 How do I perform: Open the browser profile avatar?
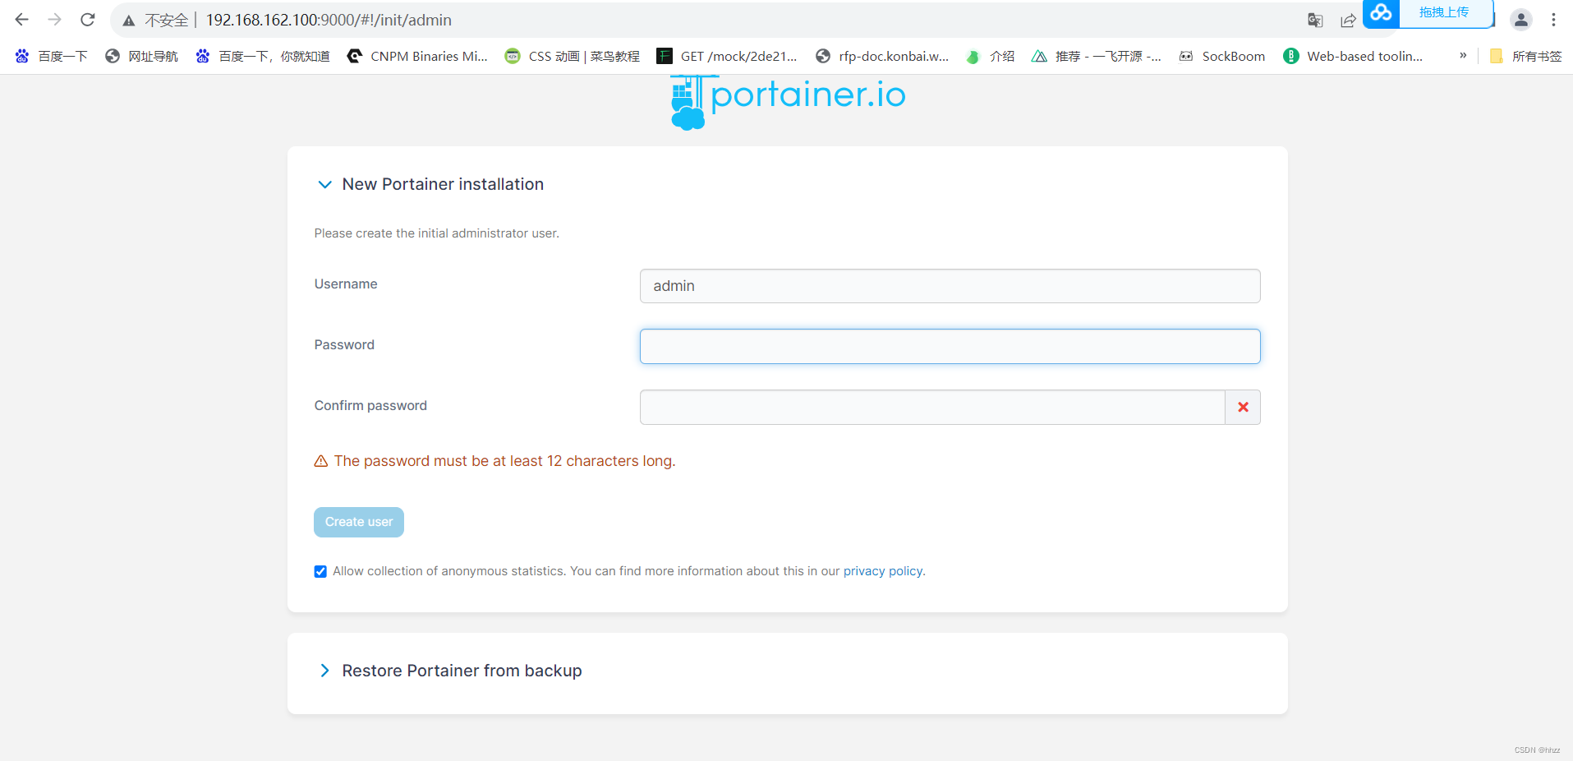click(x=1521, y=20)
